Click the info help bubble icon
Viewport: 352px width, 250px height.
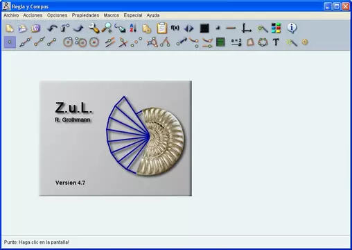[292, 28]
